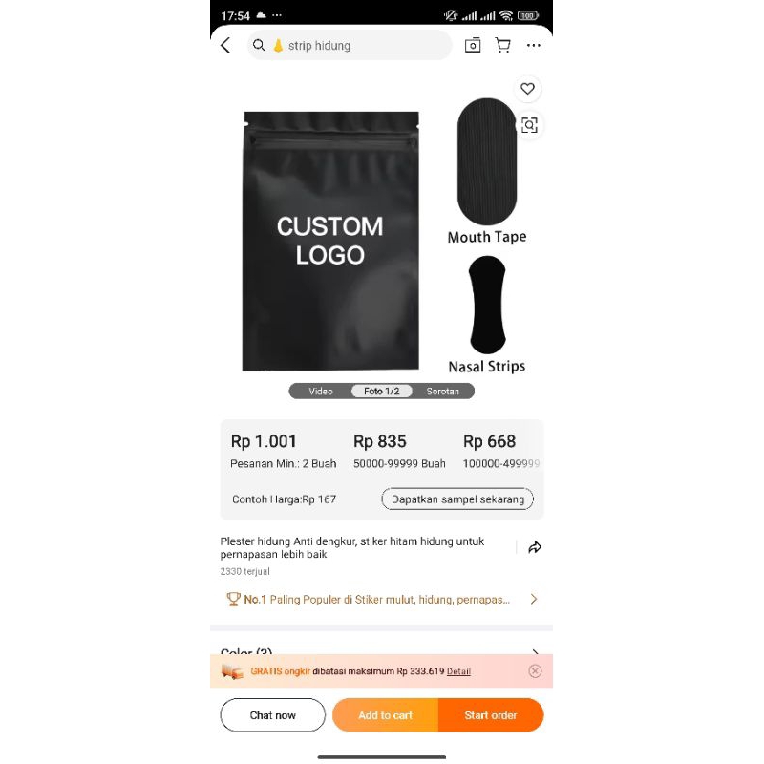
Task: Click the Dapatkan sampel sekarang button
Action: tap(457, 499)
